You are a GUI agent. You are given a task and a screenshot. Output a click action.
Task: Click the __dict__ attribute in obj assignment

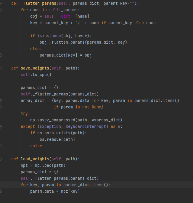click(x=66, y=16)
